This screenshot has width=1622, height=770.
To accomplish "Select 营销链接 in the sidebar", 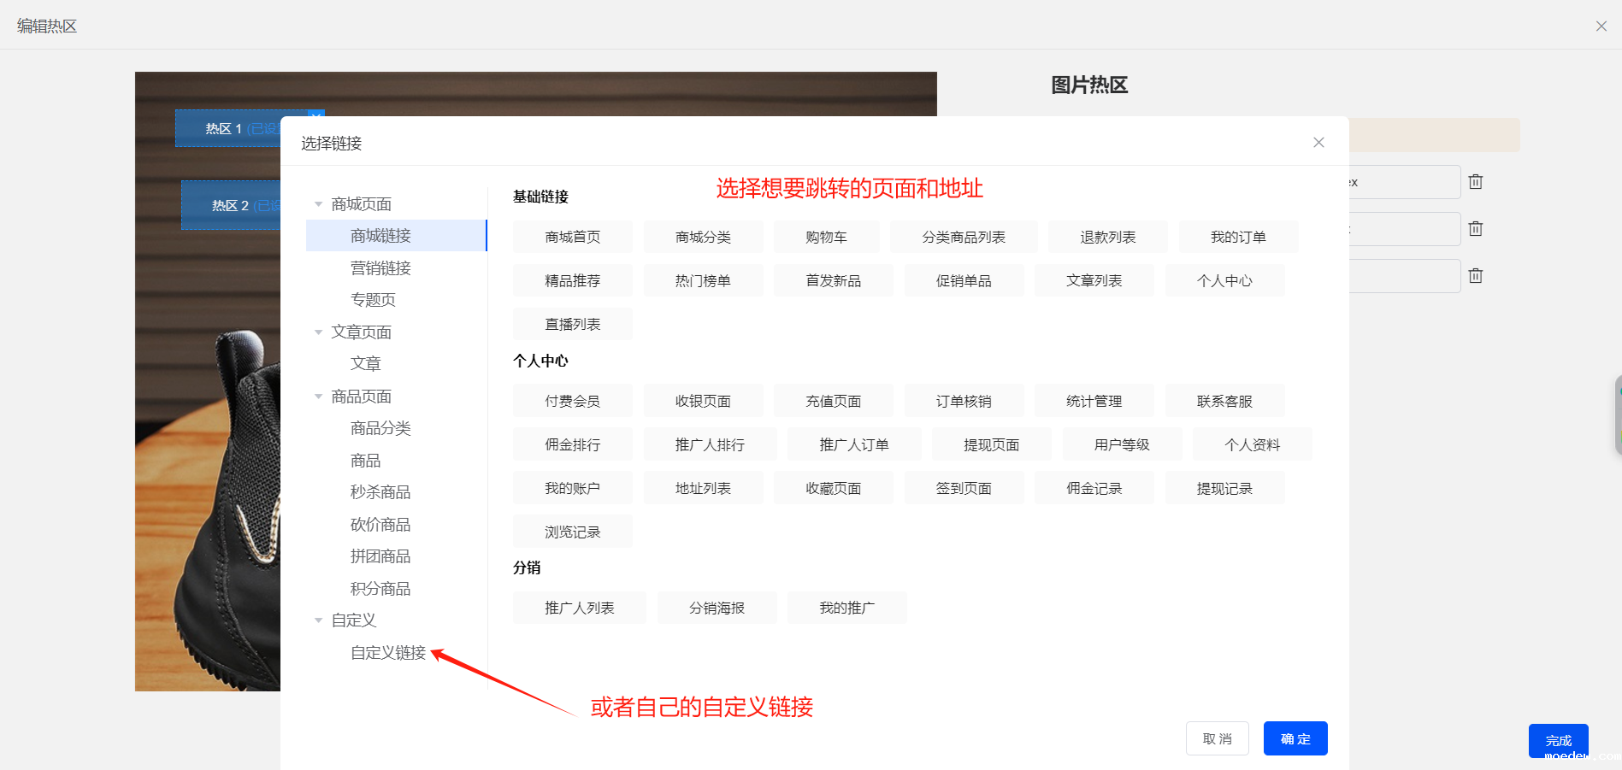I will pos(380,268).
